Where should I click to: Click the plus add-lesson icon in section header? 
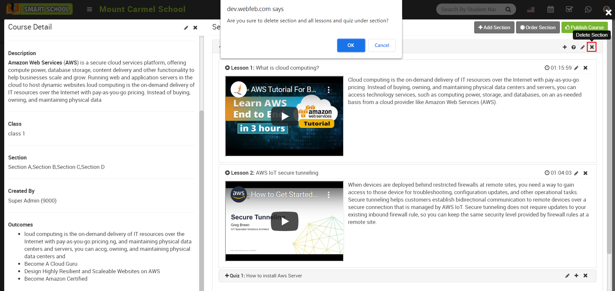click(565, 47)
